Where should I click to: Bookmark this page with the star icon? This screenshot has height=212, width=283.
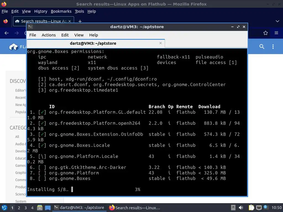click(x=266, y=33)
